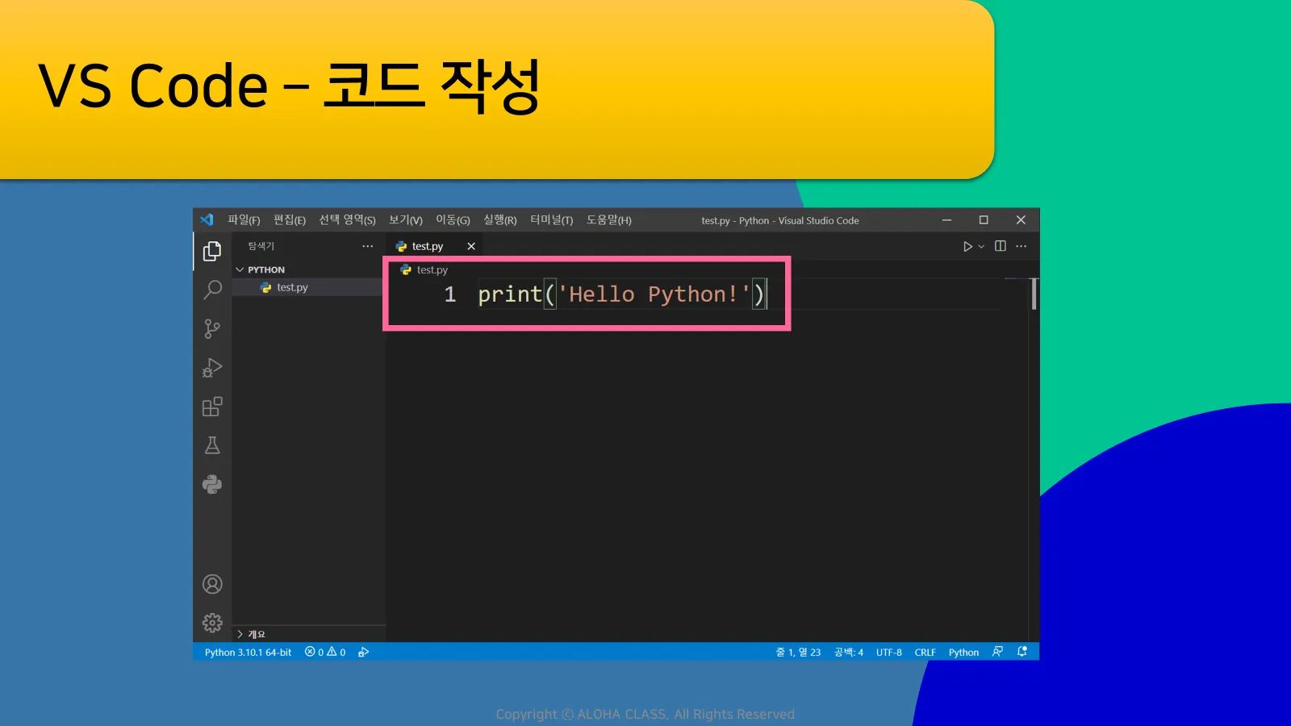Open the Extensions view icon
This screenshot has height=726, width=1291.
pos(212,407)
